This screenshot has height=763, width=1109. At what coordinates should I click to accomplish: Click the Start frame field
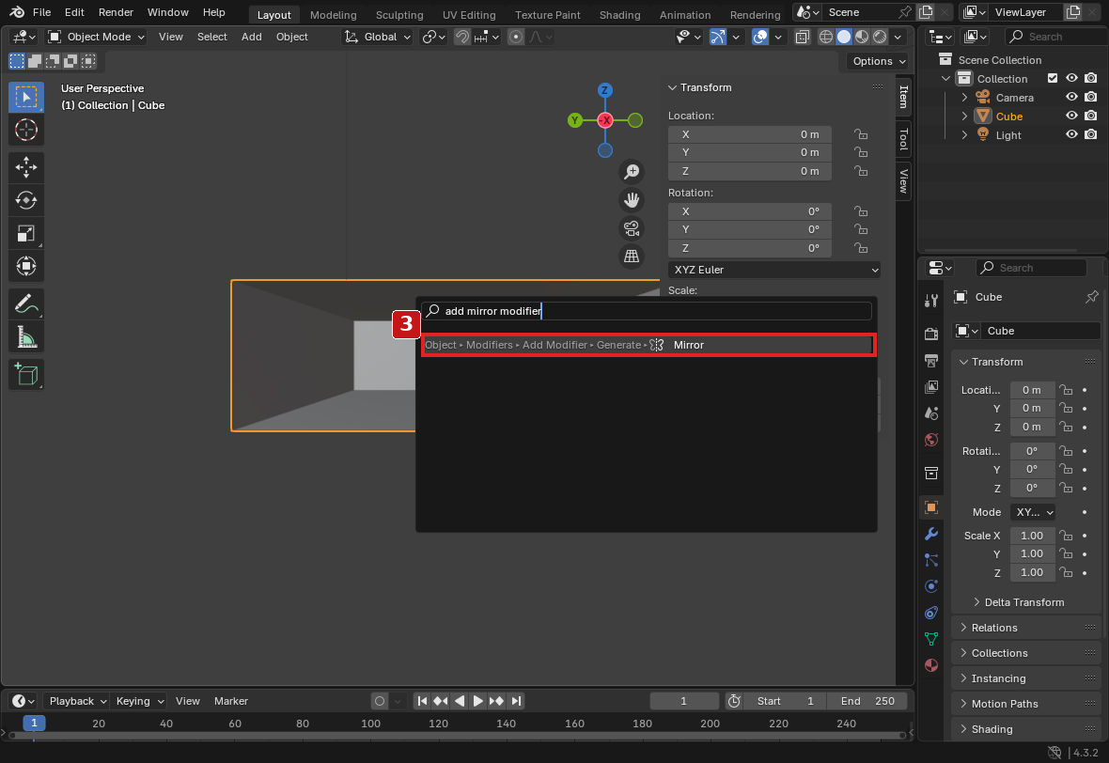(x=785, y=701)
